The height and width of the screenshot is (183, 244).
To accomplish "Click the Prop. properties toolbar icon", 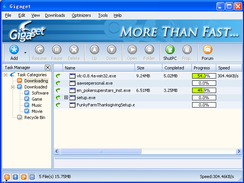I will click(x=187, y=50).
